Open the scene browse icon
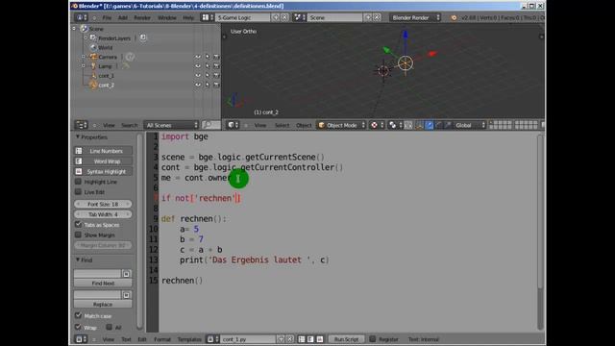Screen dimensions: 615x346 (x=300, y=17)
